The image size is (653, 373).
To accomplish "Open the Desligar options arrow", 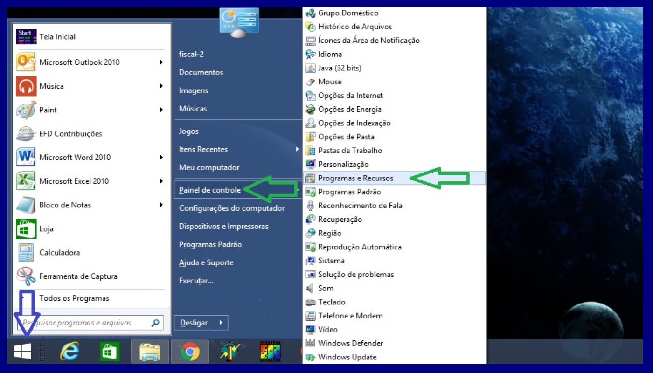I will [x=221, y=323].
